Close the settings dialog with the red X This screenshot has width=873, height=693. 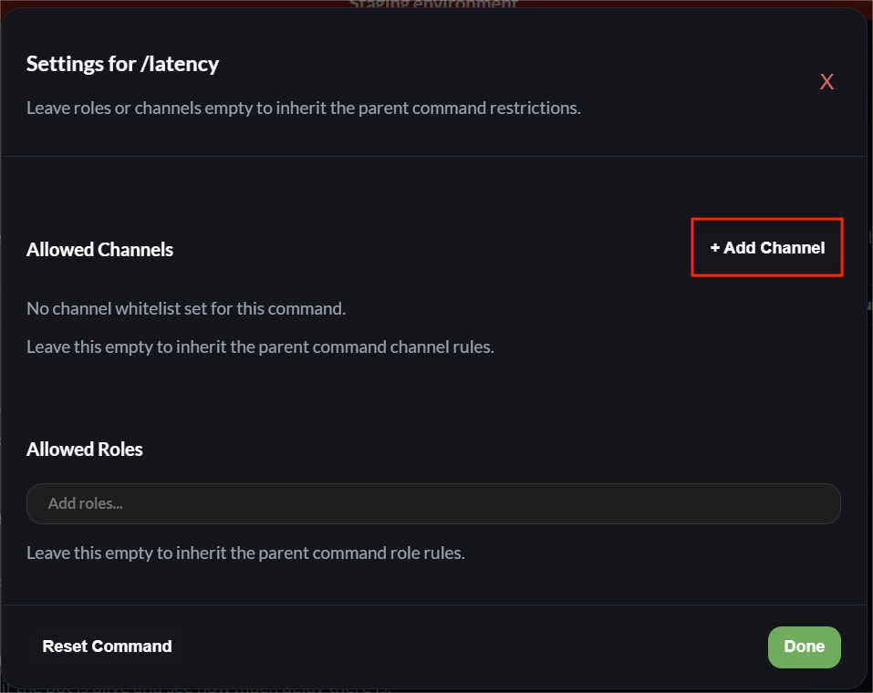[x=826, y=81]
